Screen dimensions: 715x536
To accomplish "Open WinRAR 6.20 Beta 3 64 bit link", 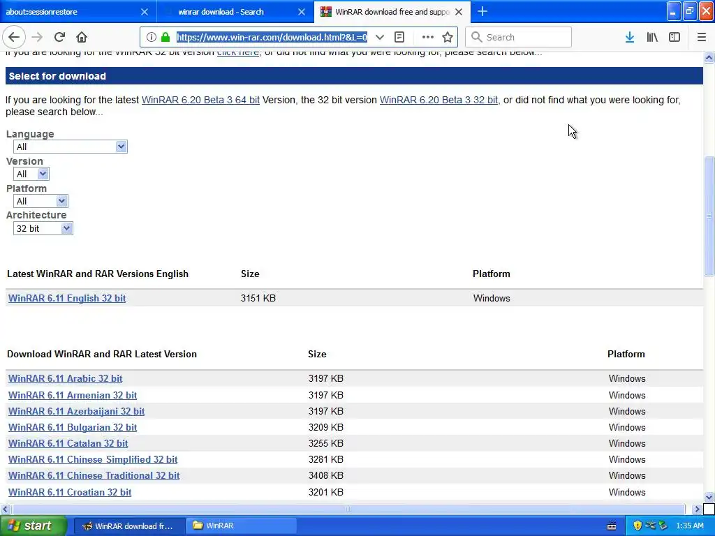I will 200,100.
